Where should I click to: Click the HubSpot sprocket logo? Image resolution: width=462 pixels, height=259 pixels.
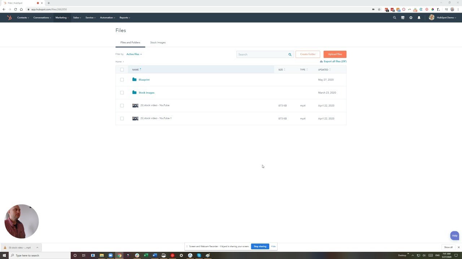tap(9, 18)
